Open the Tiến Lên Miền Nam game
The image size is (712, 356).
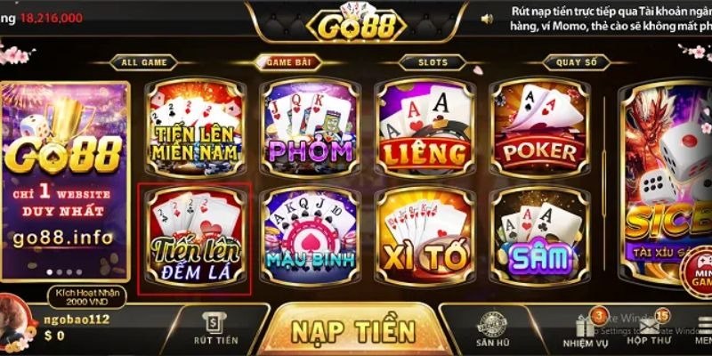pos(195,127)
